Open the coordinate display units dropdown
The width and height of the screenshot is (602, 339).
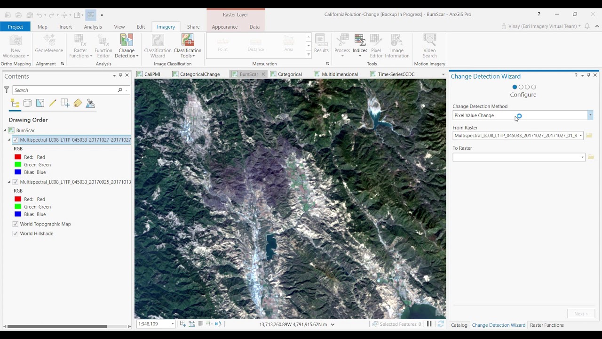coord(333,324)
